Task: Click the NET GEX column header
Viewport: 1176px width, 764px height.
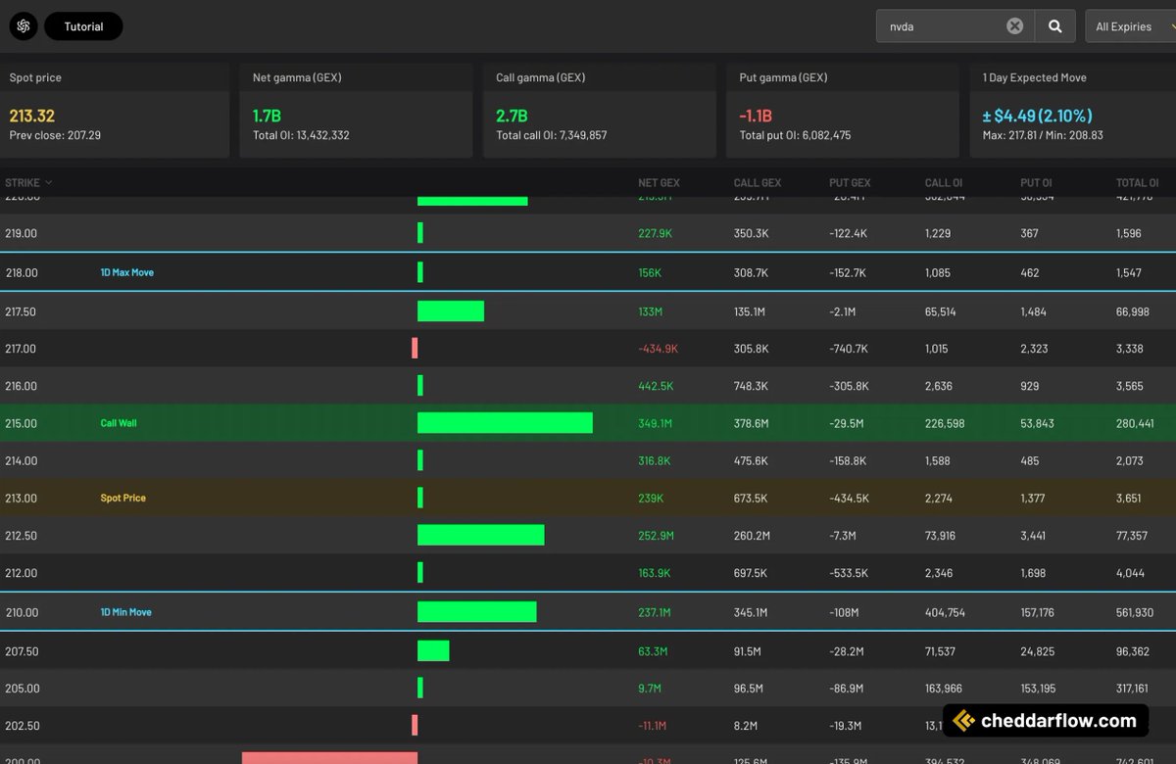Action: click(x=659, y=182)
